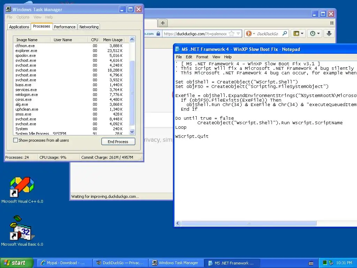Click Notepad horizontal scroll left arrow
The image size is (357, 268).
(178, 223)
